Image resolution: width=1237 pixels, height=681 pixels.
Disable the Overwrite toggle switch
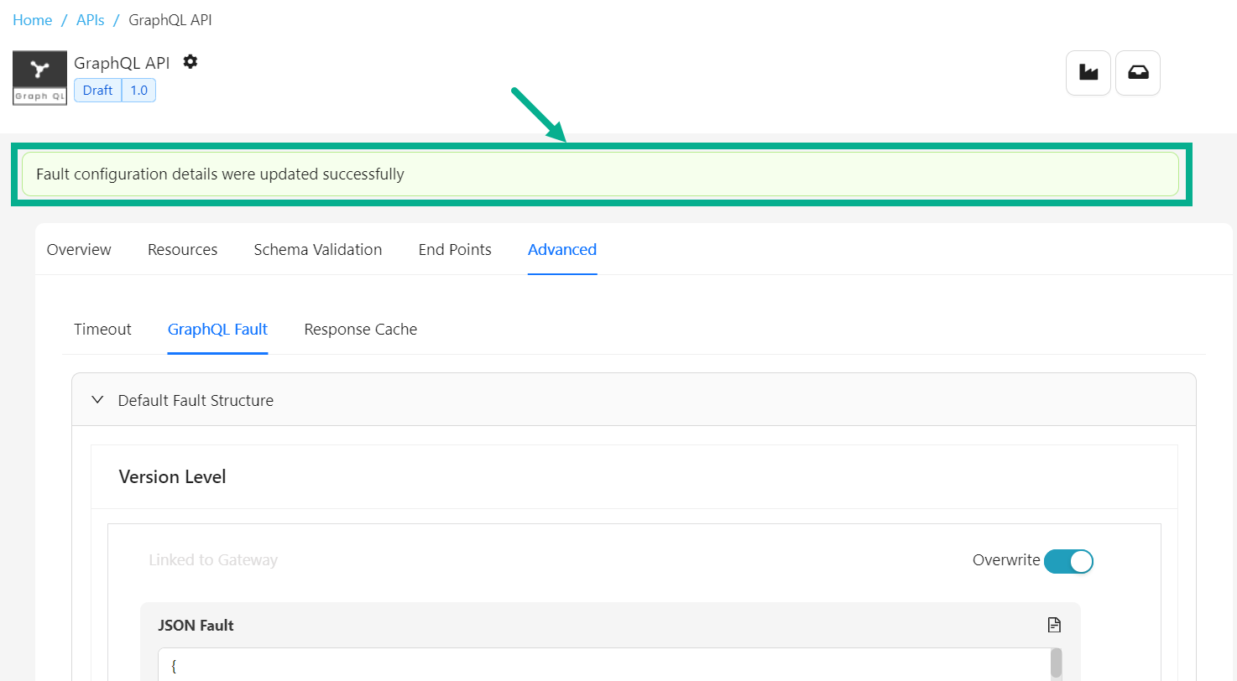[x=1068, y=561]
